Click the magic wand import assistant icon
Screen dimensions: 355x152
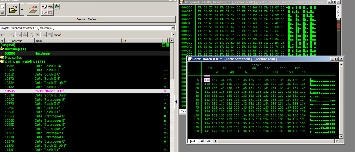pos(50,6)
